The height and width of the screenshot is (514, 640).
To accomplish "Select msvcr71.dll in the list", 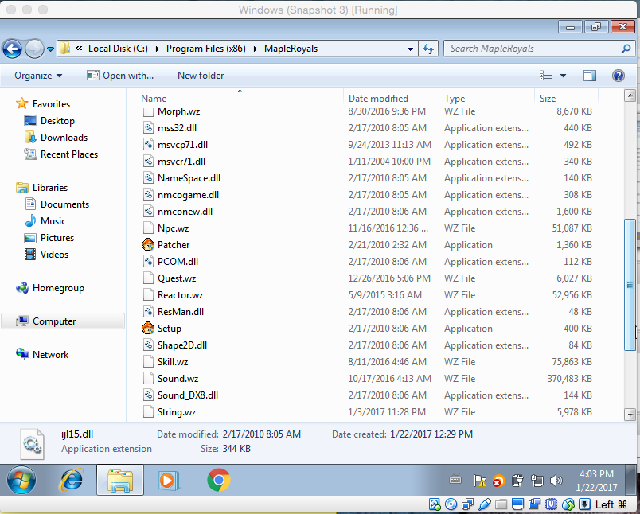I will [x=181, y=162].
